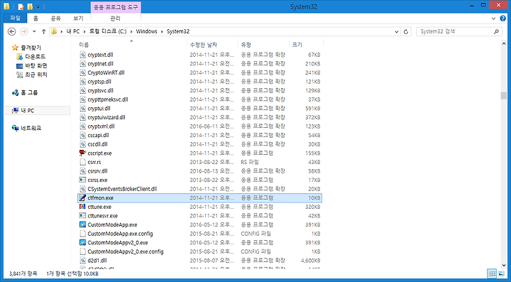Select 응용 프로그램 도구 contextual tab
Viewport: 511px width, 282px height.
pos(116,7)
